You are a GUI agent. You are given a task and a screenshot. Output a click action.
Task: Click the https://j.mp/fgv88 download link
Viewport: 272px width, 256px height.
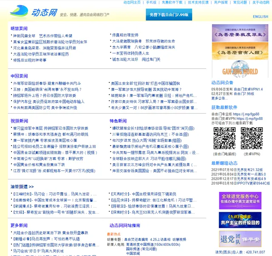(249, 118)
